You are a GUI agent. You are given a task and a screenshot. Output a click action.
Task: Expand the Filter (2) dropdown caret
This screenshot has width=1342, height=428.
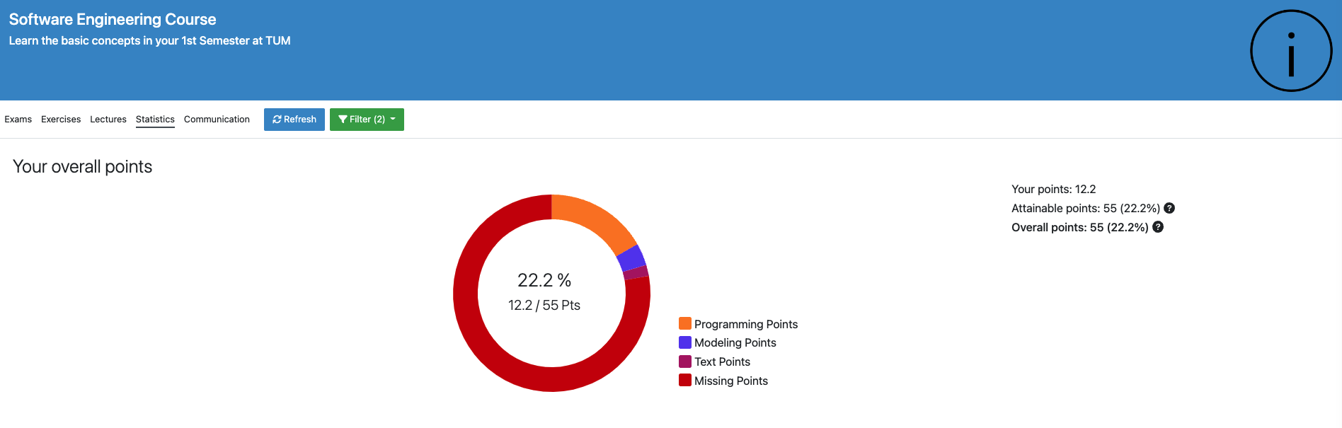pos(393,120)
